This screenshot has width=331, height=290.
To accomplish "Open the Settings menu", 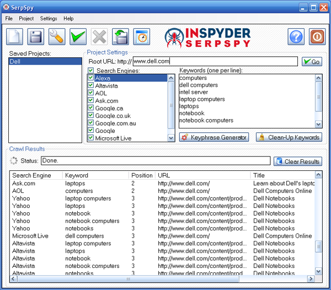I will [x=49, y=19].
